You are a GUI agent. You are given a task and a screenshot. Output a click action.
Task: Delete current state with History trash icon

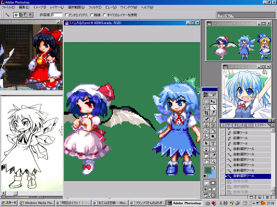click(267, 197)
